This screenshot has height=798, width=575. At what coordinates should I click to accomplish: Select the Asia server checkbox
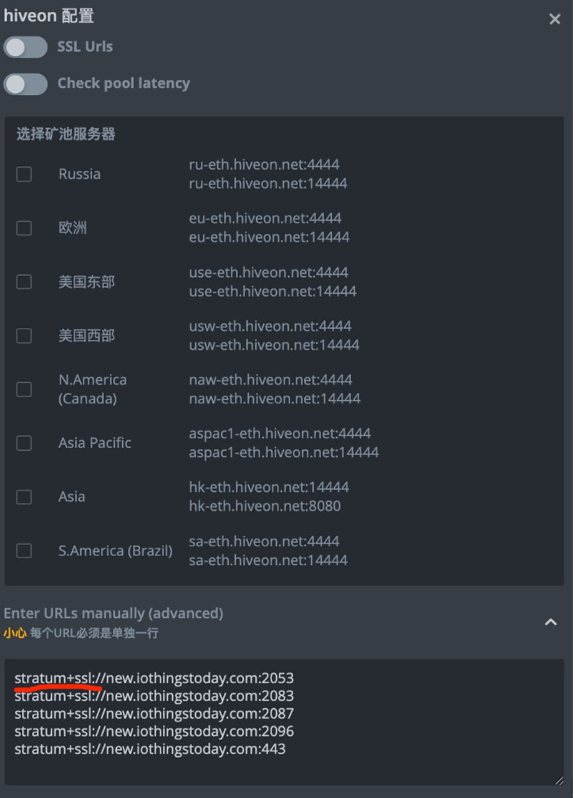24,496
